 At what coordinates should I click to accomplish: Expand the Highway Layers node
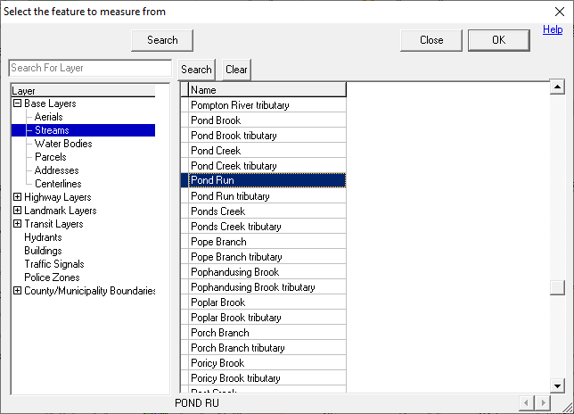(18, 197)
